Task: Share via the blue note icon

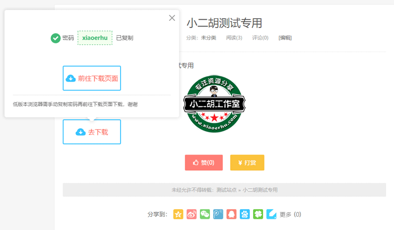Action: [x=271, y=214]
